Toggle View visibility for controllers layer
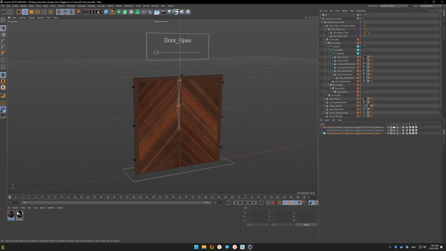 pyautogui.click(x=391, y=130)
